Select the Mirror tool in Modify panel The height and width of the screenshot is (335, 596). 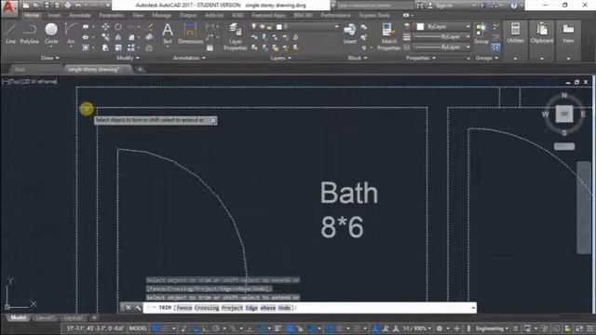click(x=118, y=37)
